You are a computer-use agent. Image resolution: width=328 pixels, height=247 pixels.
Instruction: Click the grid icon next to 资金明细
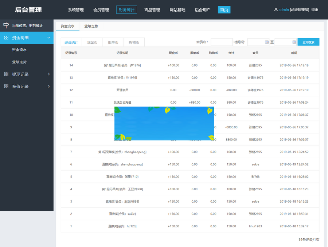pos(6,37)
